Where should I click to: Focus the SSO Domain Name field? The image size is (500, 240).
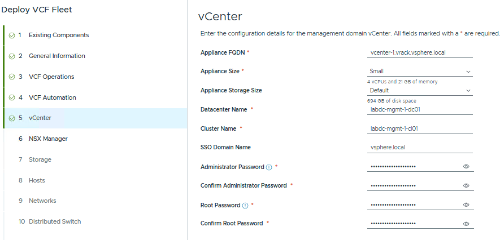click(x=420, y=148)
